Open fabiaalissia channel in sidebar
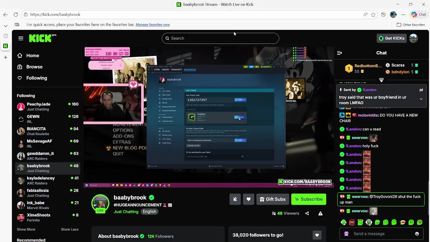 (48, 193)
